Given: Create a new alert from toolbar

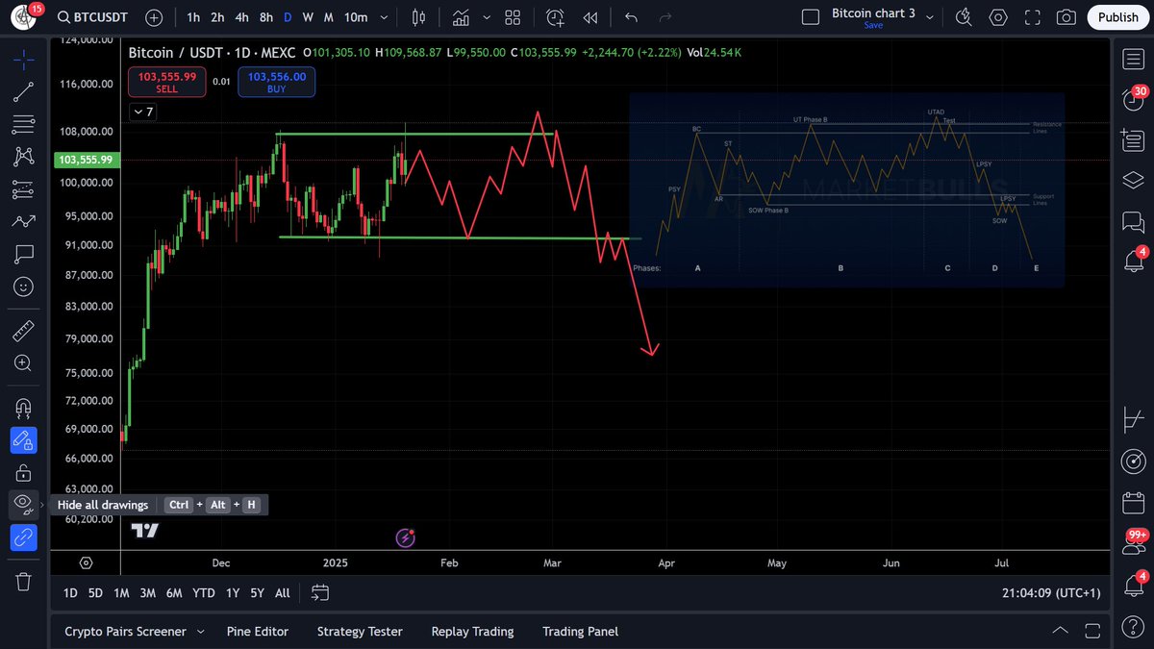Looking at the screenshot, I should pos(556,17).
